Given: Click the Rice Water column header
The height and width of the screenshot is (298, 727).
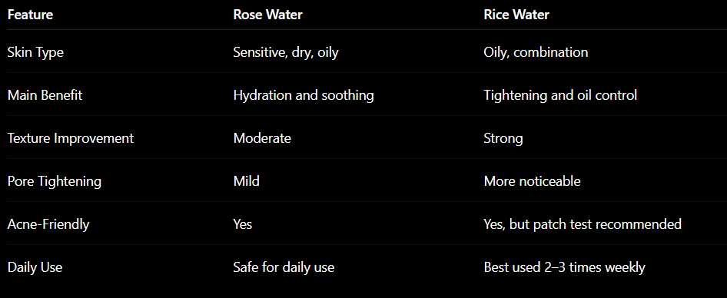Looking at the screenshot, I should [x=516, y=15].
